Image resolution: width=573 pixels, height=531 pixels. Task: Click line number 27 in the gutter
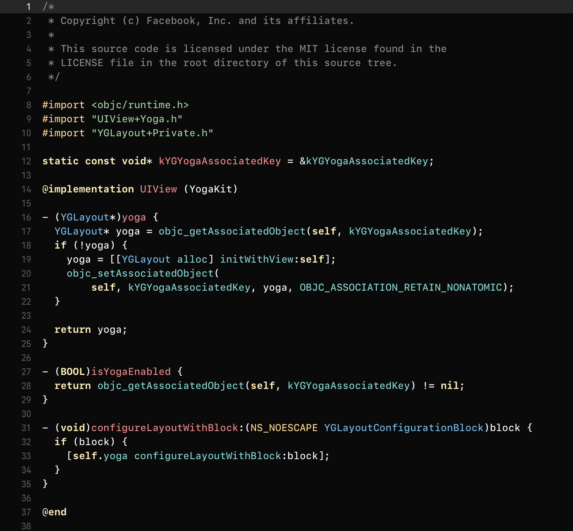[x=26, y=372]
